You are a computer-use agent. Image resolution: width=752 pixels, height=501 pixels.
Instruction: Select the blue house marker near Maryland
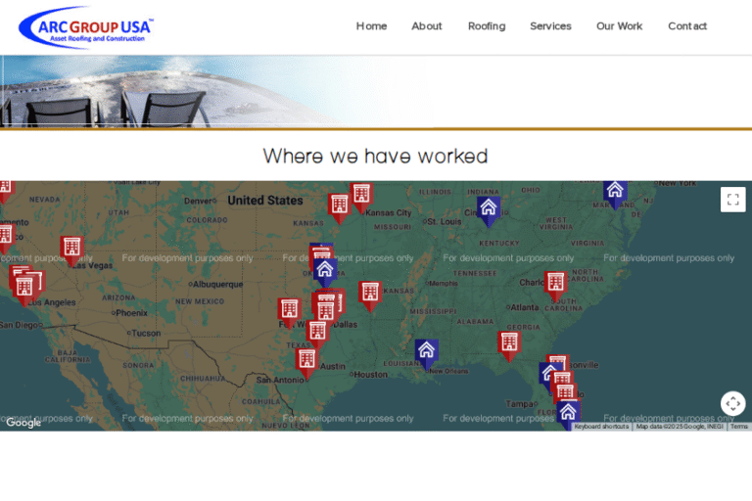pyautogui.click(x=614, y=191)
